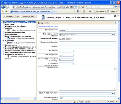Select Сопутствующий вид использования item
The image size is (121, 104).
click(x=21, y=51)
